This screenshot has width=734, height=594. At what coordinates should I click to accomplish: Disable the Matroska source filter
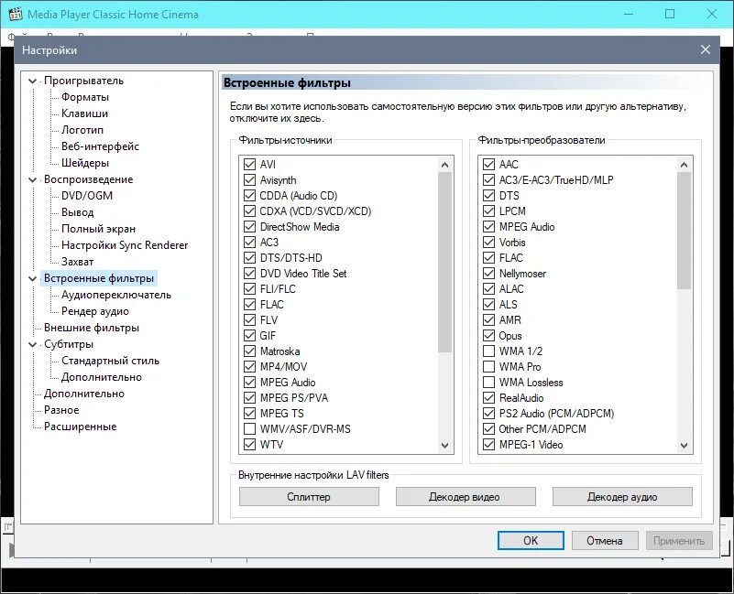coord(249,351)
